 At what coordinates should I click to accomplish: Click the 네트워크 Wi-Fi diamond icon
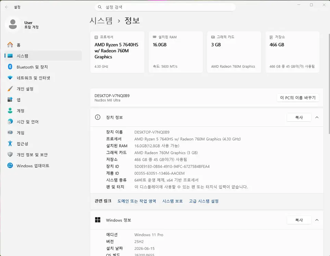(10, 77)
